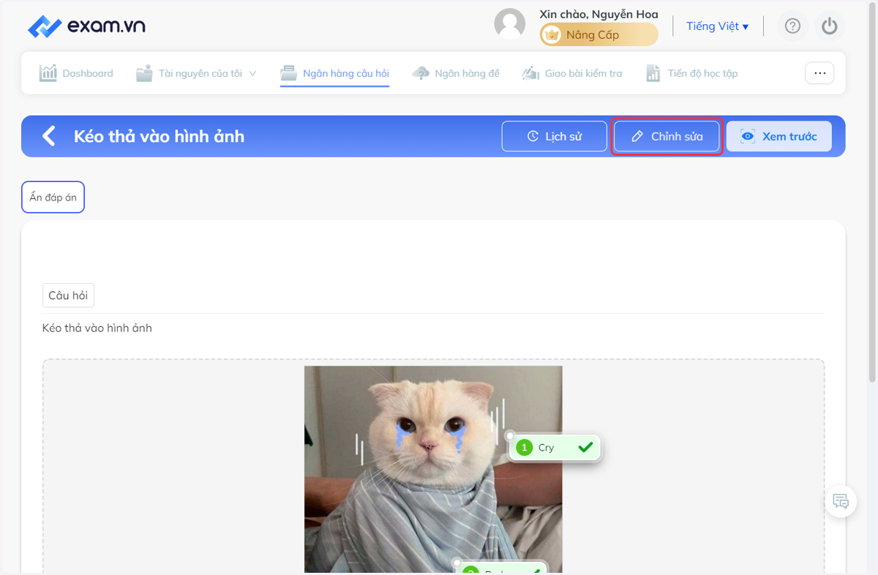
Task: Select the Cry answer label
Action: pos(555,448)
